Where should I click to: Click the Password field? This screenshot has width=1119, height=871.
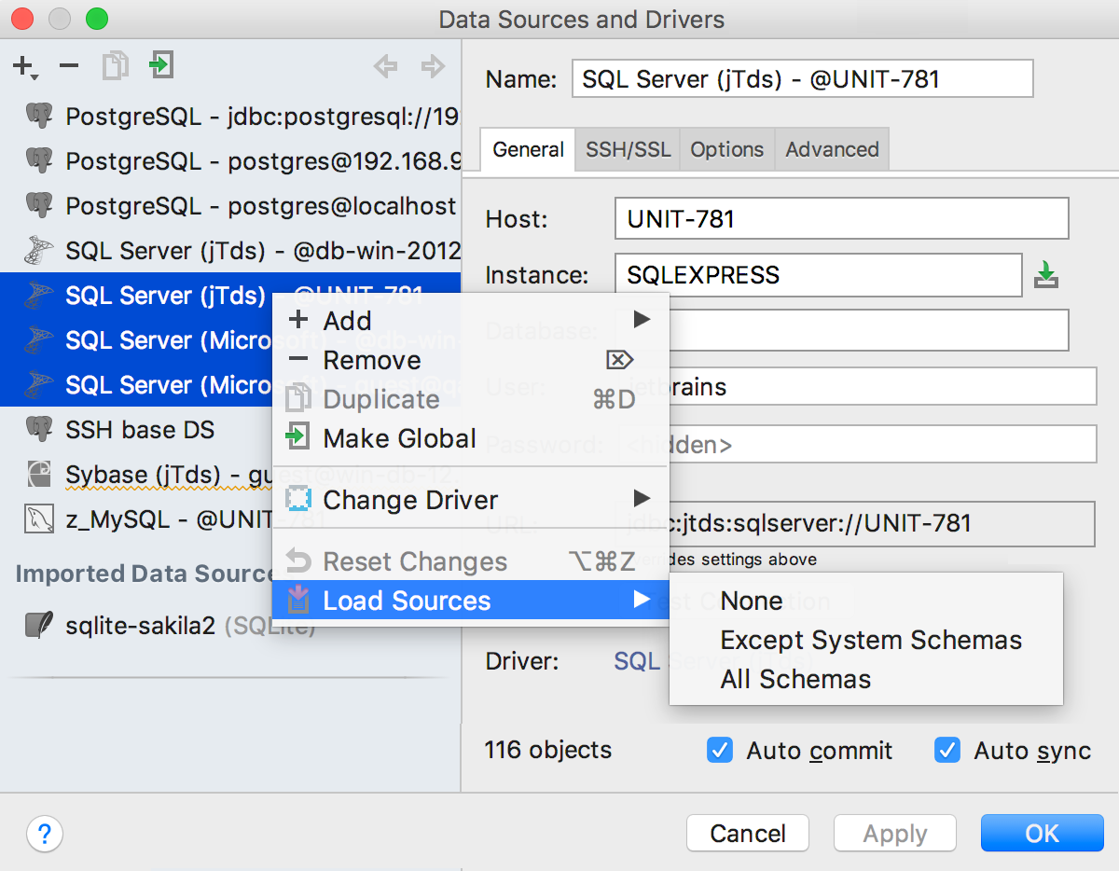coord(855,444)
